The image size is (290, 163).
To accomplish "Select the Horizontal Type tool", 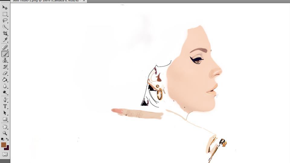I will pos(5,106).
